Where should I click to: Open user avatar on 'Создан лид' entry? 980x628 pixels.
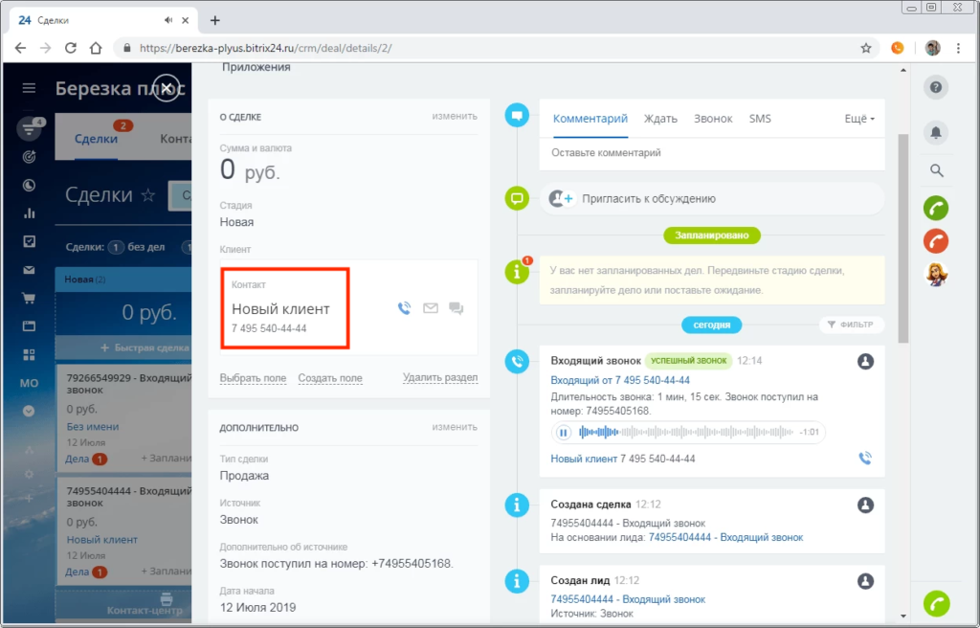point(865,581)
